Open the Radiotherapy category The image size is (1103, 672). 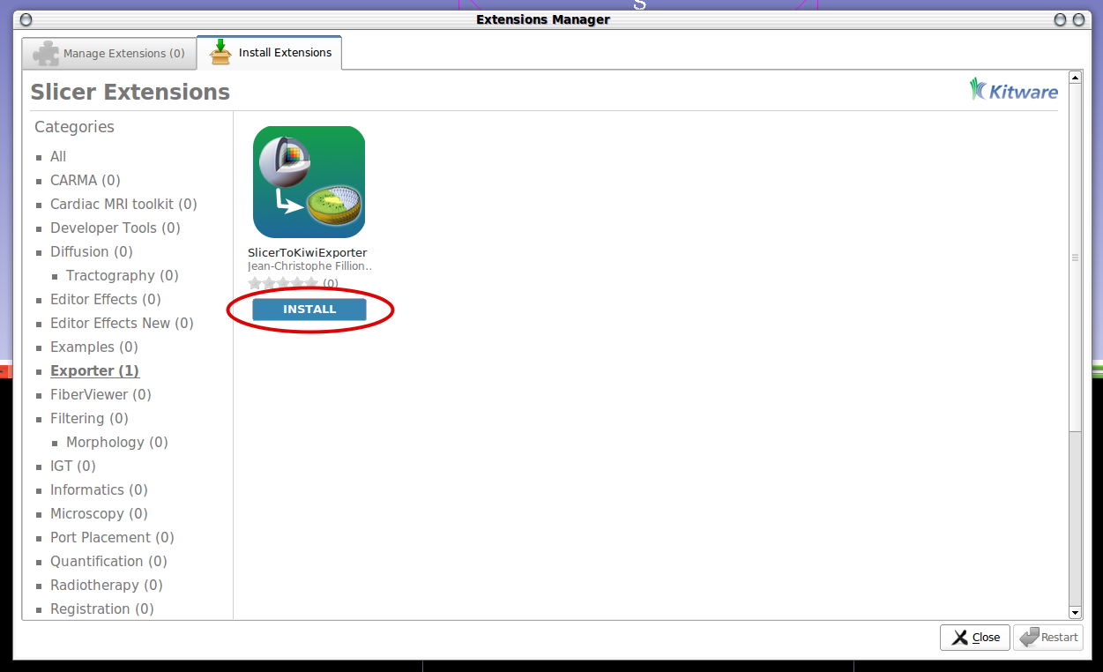coord(106,585)
